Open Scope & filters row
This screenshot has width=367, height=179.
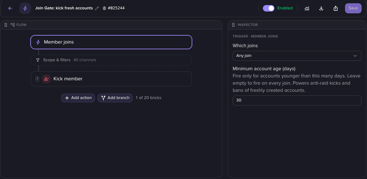[111, 60]
